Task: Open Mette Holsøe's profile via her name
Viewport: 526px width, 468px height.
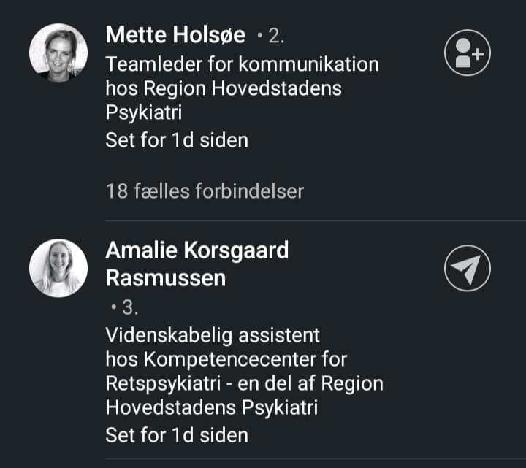Action: pyautogui.click(x=175, y=35)
